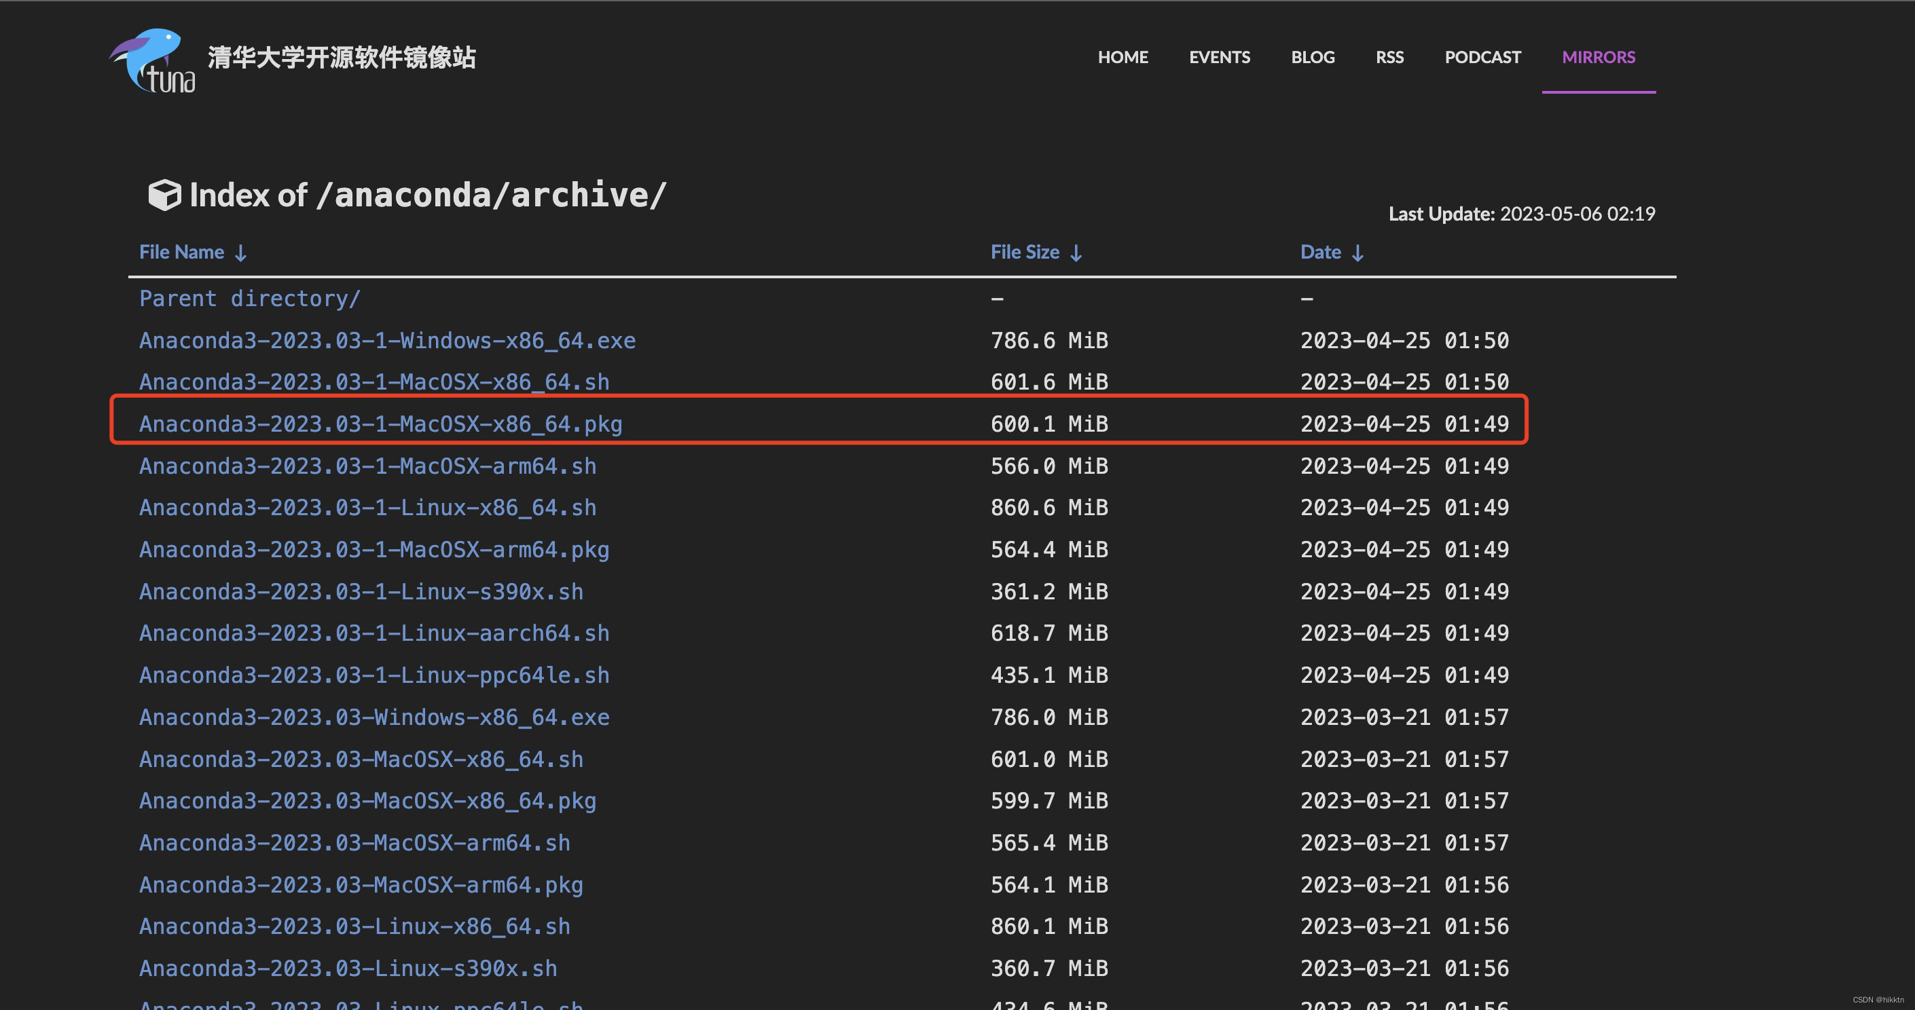Viewport: 1915px width, 1010px height.
Task: Select the MIRRORS tab
Action: point(1599,57)
